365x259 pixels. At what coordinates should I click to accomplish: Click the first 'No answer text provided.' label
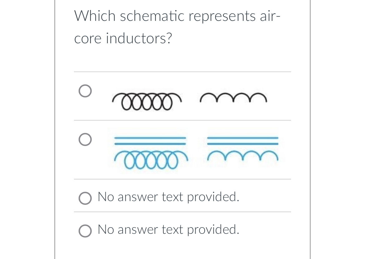(168, 197)
